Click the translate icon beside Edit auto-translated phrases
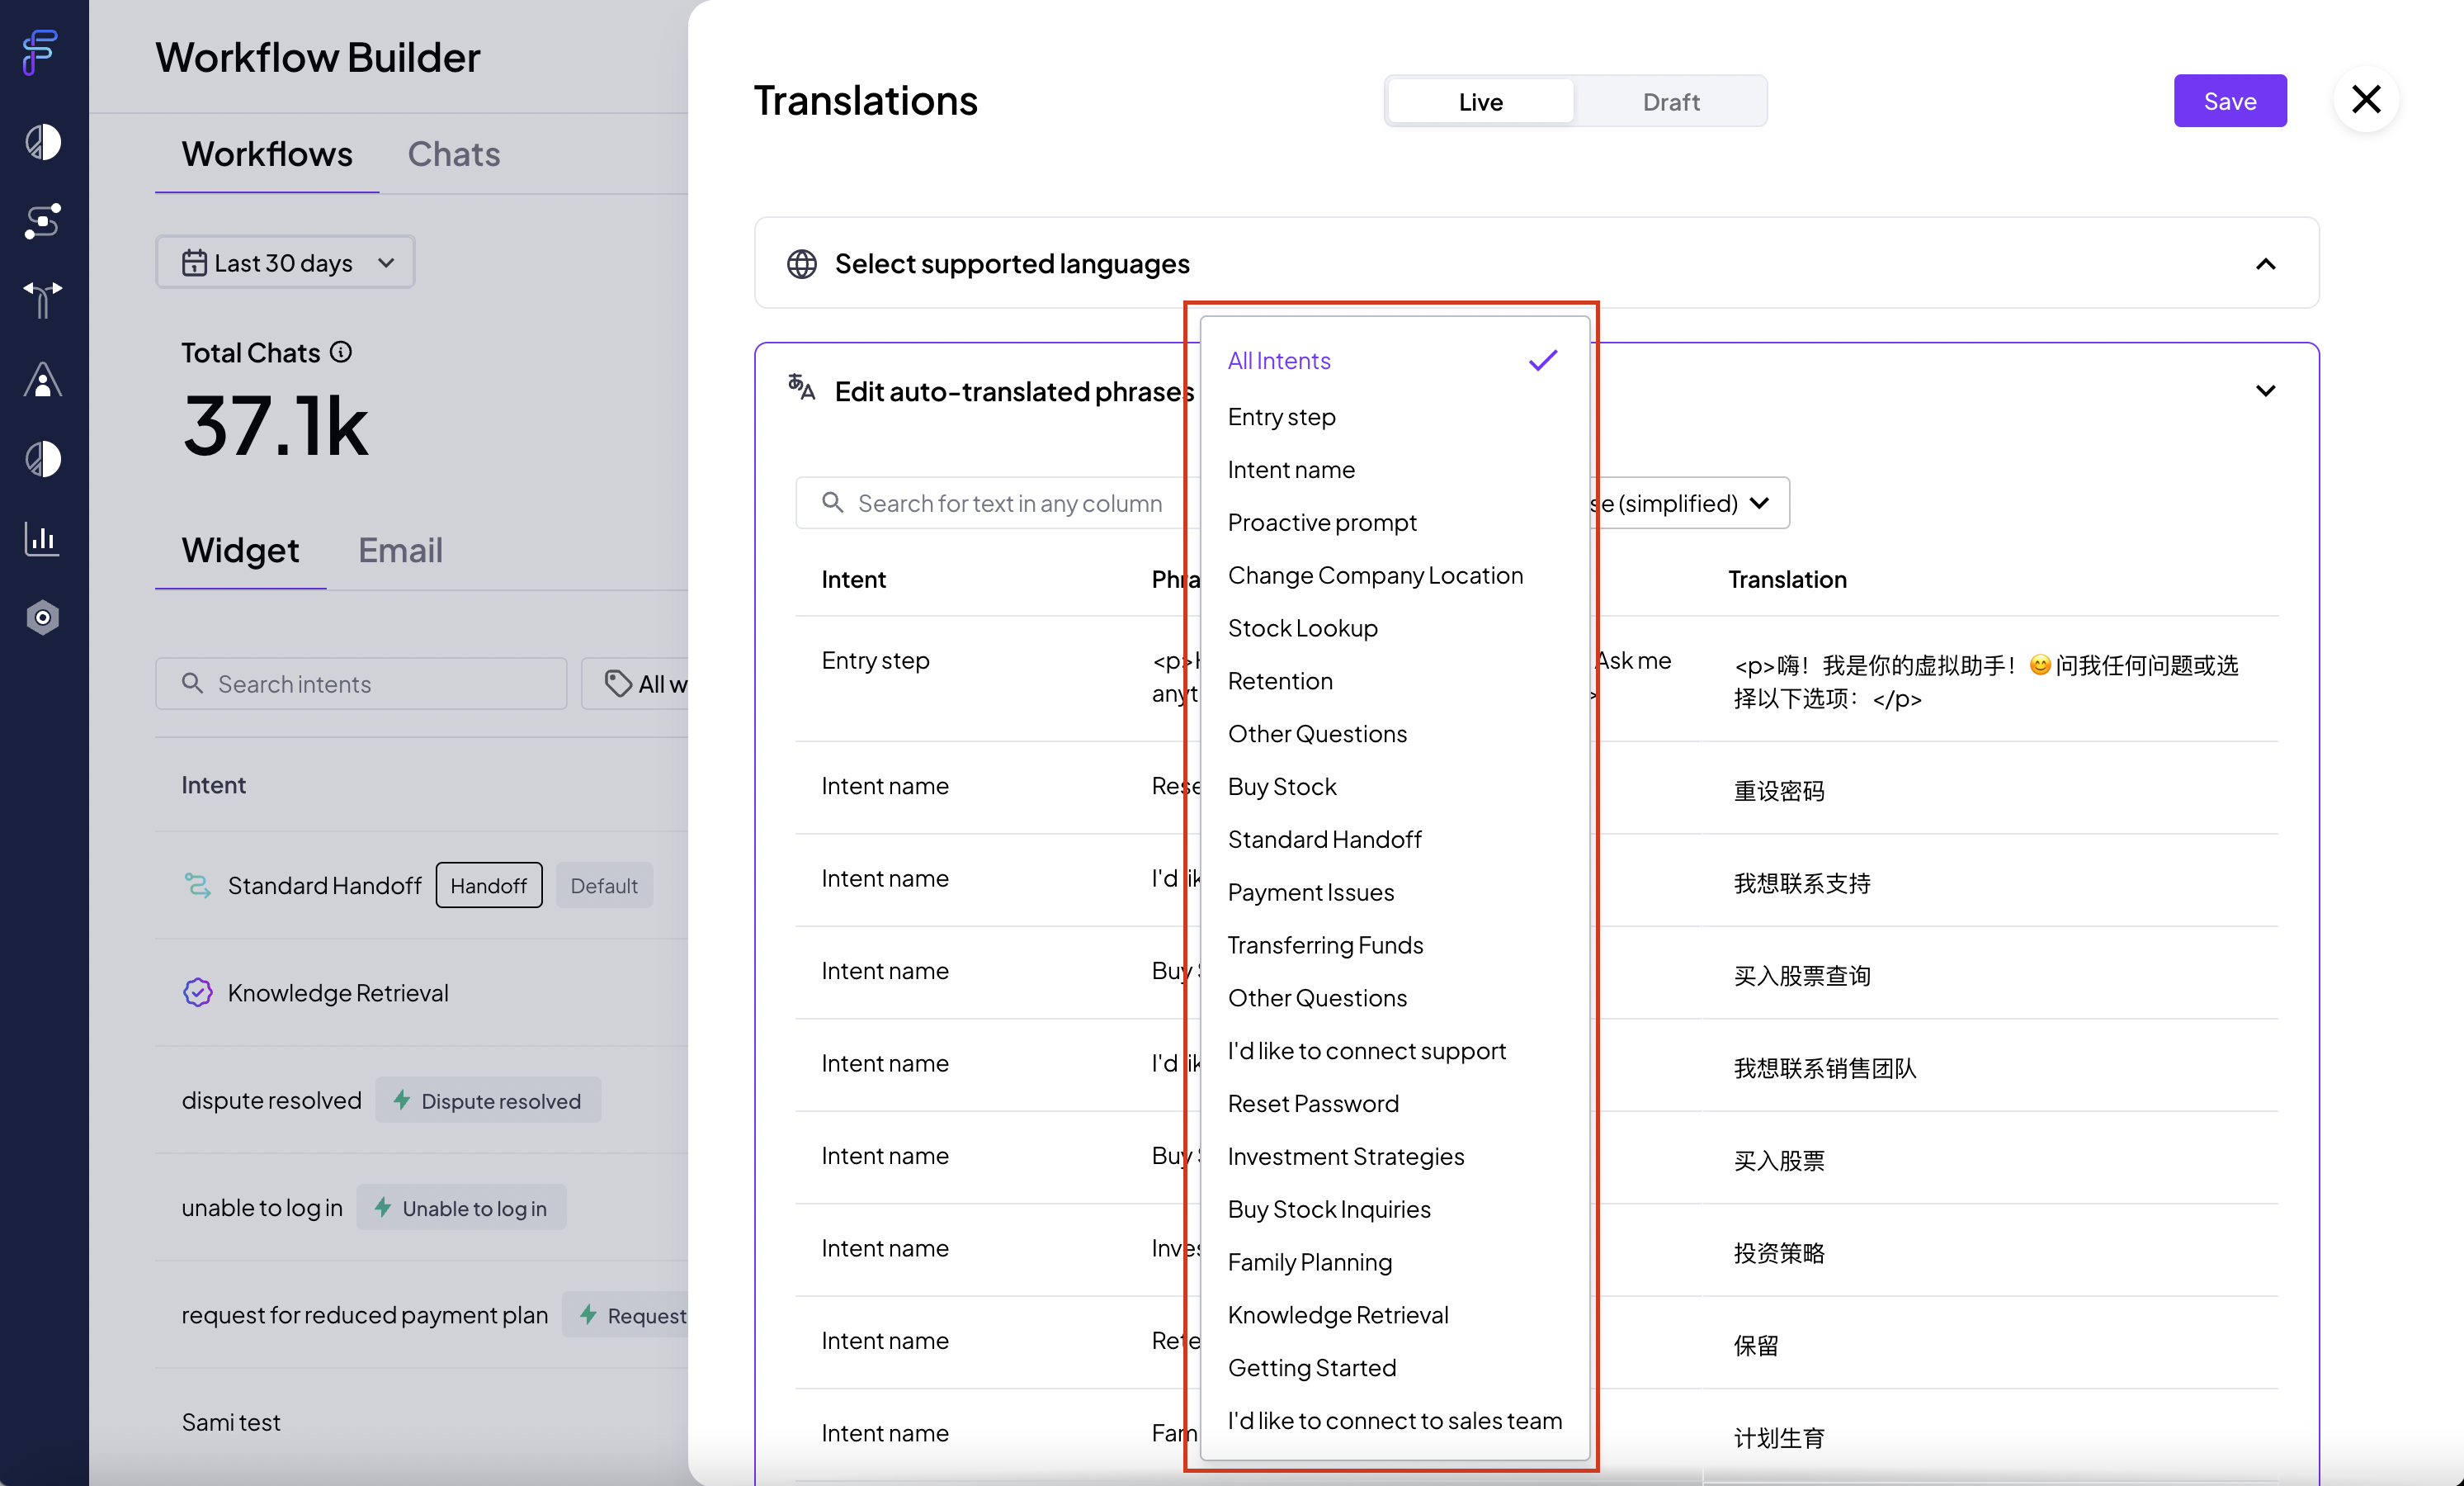The image size is (2464, 1486). (802, 387)
